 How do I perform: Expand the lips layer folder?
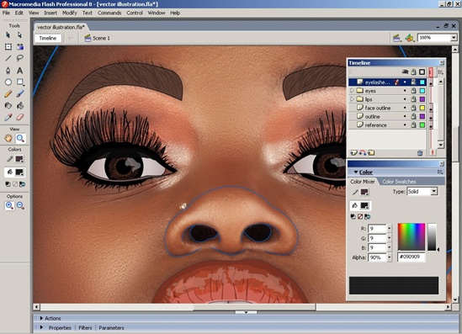(x=352, y=99)
